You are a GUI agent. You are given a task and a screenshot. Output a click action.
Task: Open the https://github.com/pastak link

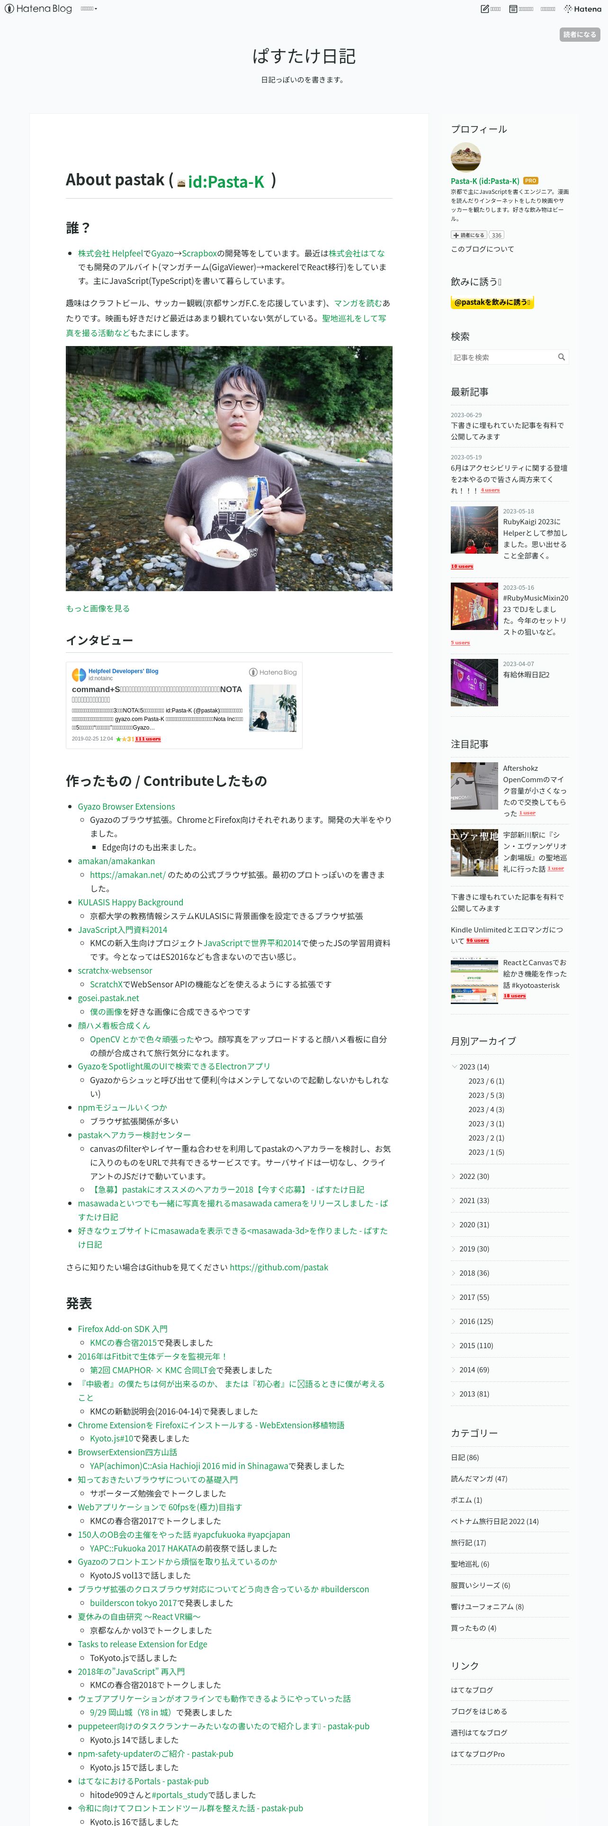[278, 1267]
